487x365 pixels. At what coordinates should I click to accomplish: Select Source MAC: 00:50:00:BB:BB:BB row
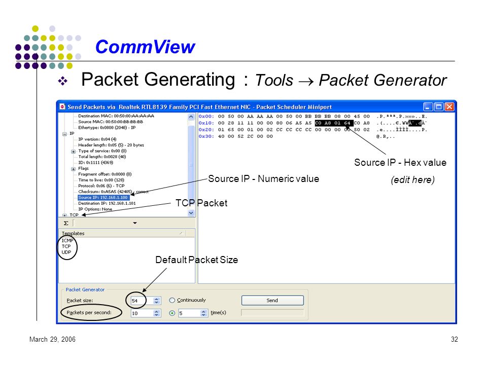(111, 122)
